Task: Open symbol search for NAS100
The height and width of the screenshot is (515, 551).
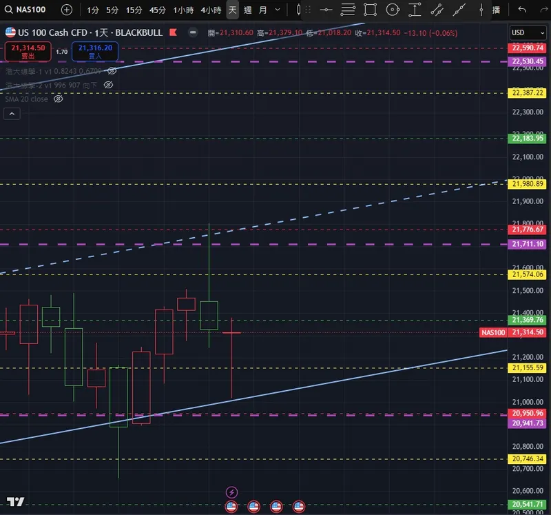Action: pyautogui.click(x=25, y=10)
